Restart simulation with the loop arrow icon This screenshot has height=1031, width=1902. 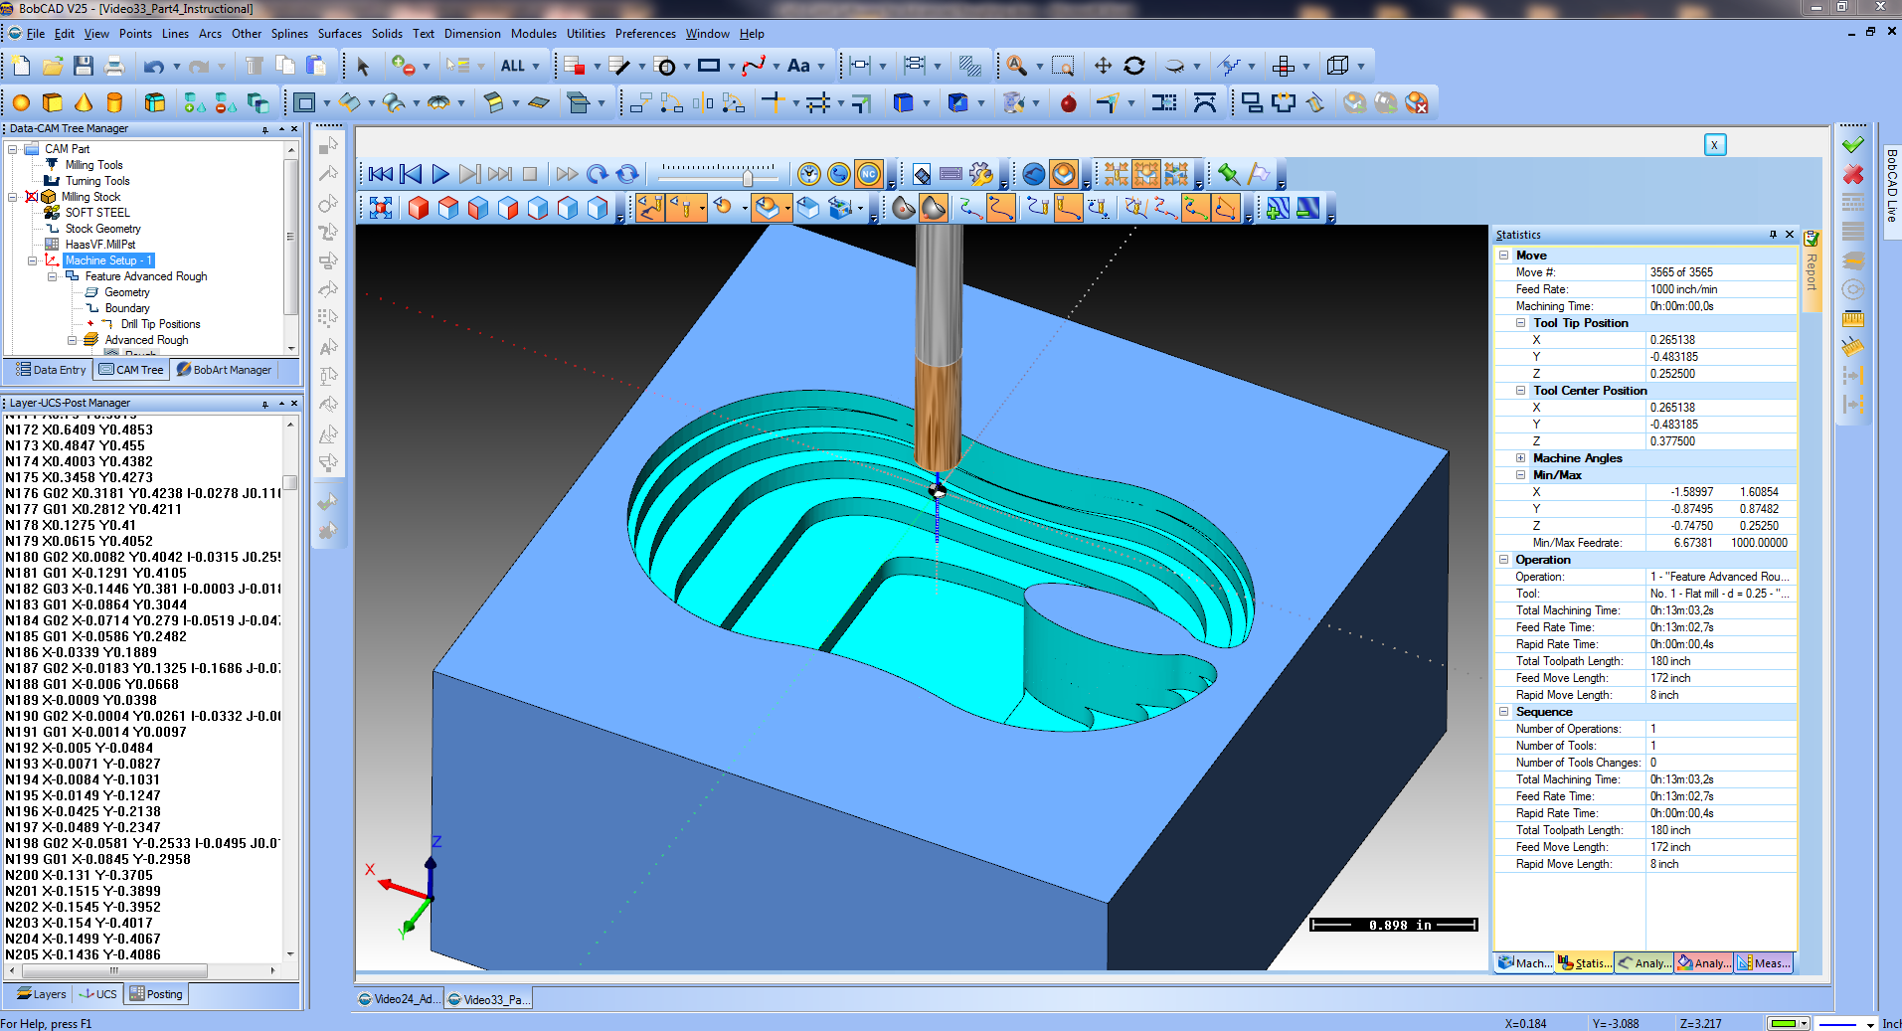[597, 174]
